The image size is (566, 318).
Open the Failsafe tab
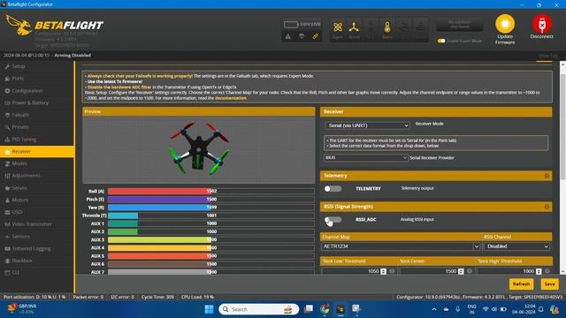(x=37, y=115)
